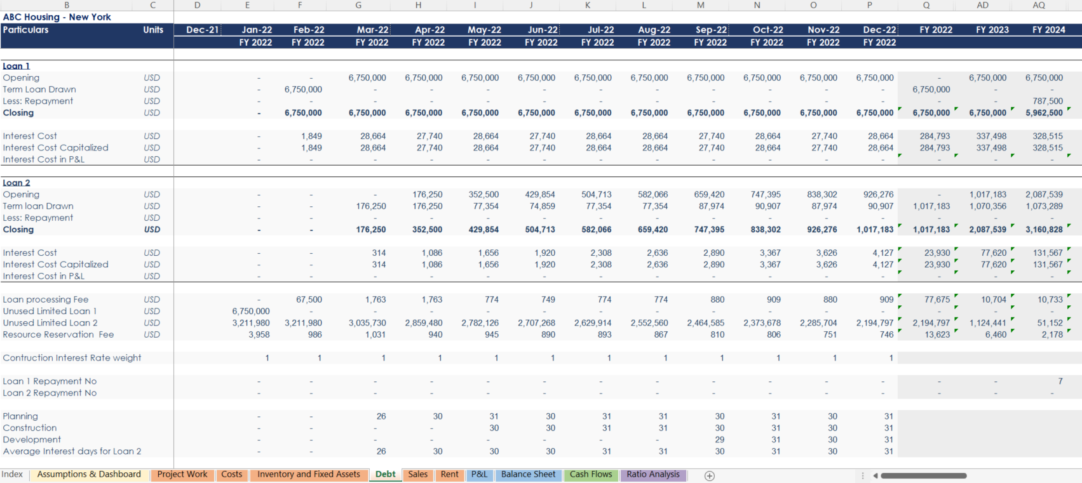Select 'Contruction Interest Rate weight' label

[x=72, y=358]
